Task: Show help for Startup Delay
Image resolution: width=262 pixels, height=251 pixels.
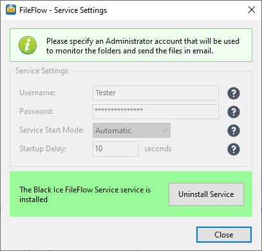Action: coord(234,149)
